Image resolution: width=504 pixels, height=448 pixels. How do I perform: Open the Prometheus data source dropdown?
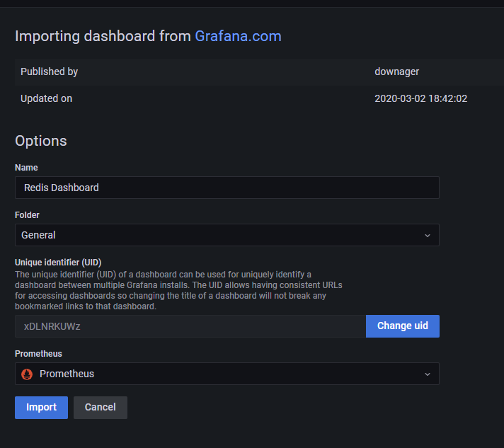tap(227, 374)
